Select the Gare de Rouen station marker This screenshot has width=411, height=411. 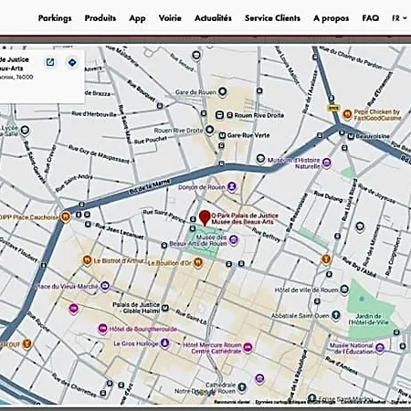click(x=223, y=91)
